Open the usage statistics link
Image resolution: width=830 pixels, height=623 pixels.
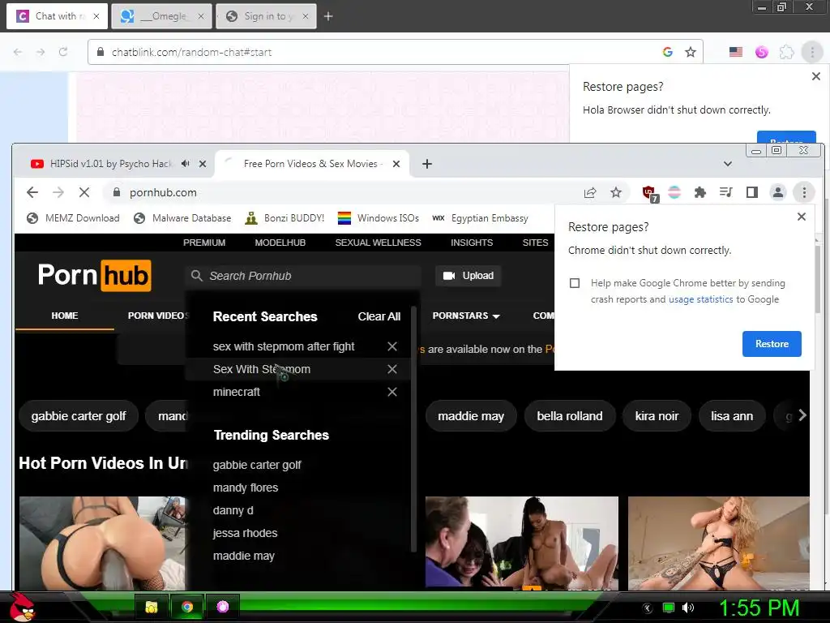(x=700, y=299)
